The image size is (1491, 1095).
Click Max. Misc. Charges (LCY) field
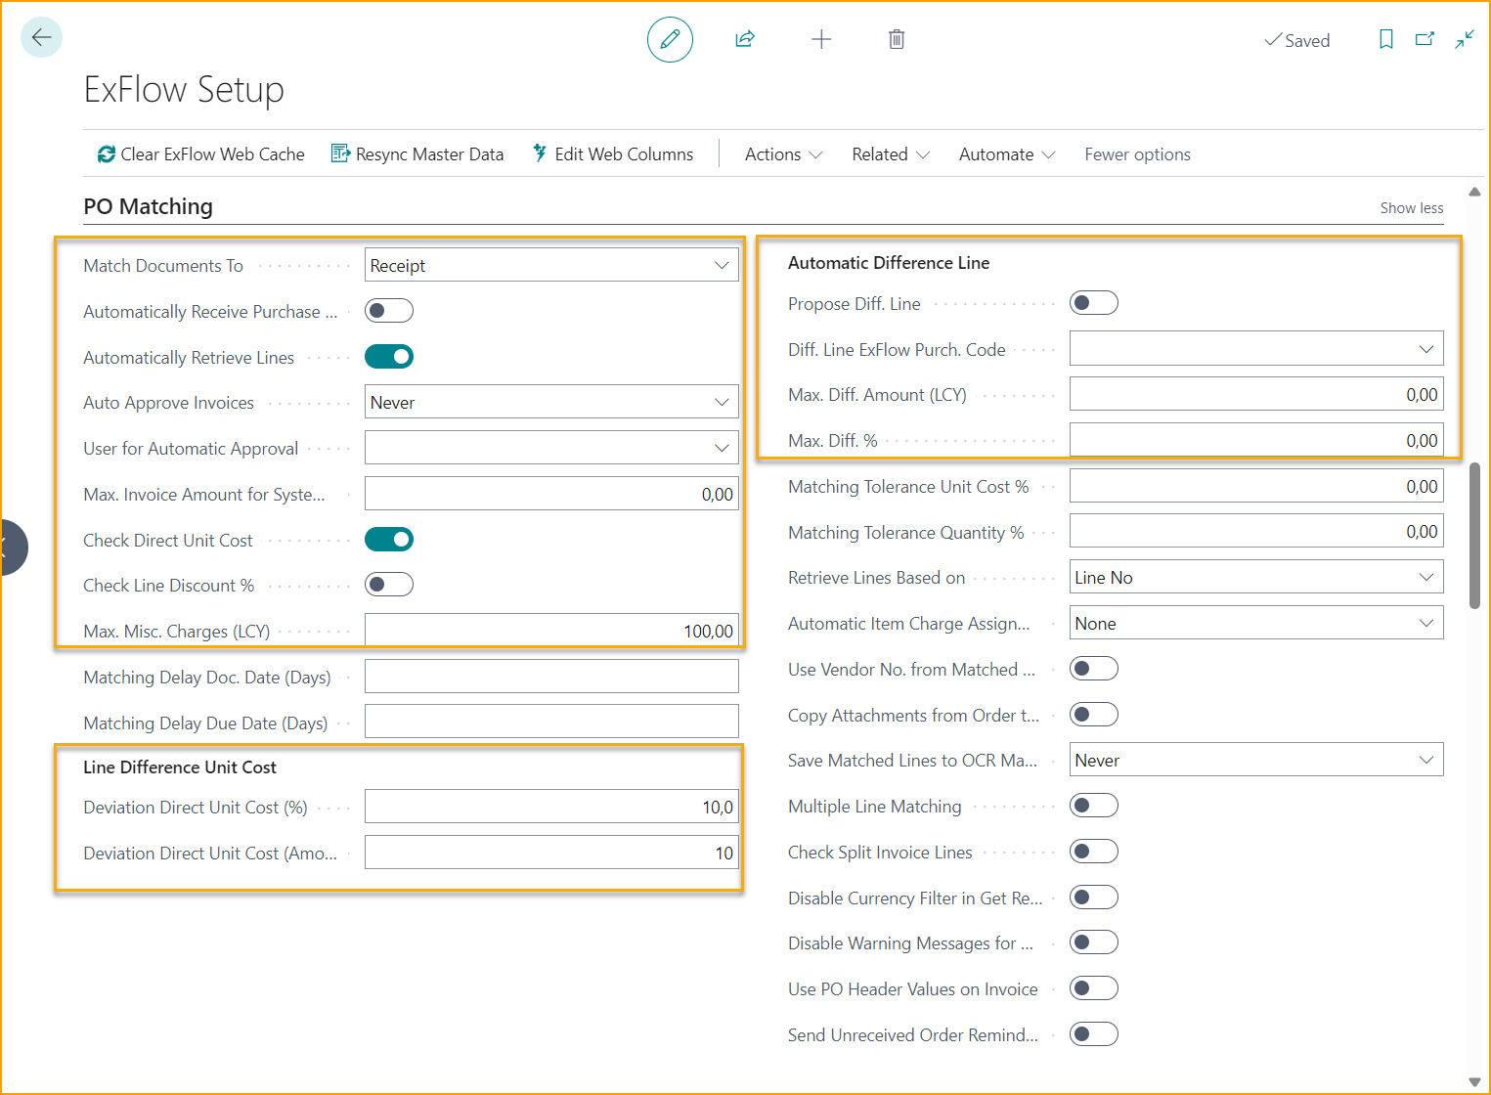(x=551, y=631)
